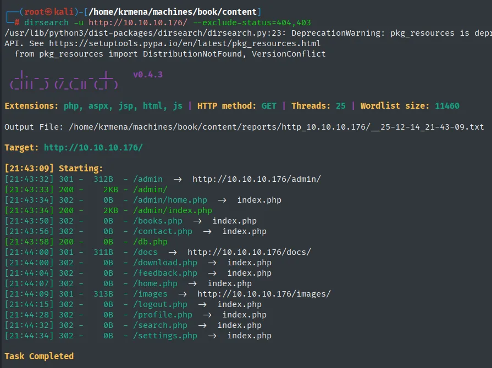Select the /docs result path
This screenshot has height=368, width=492.
point(145,252)
